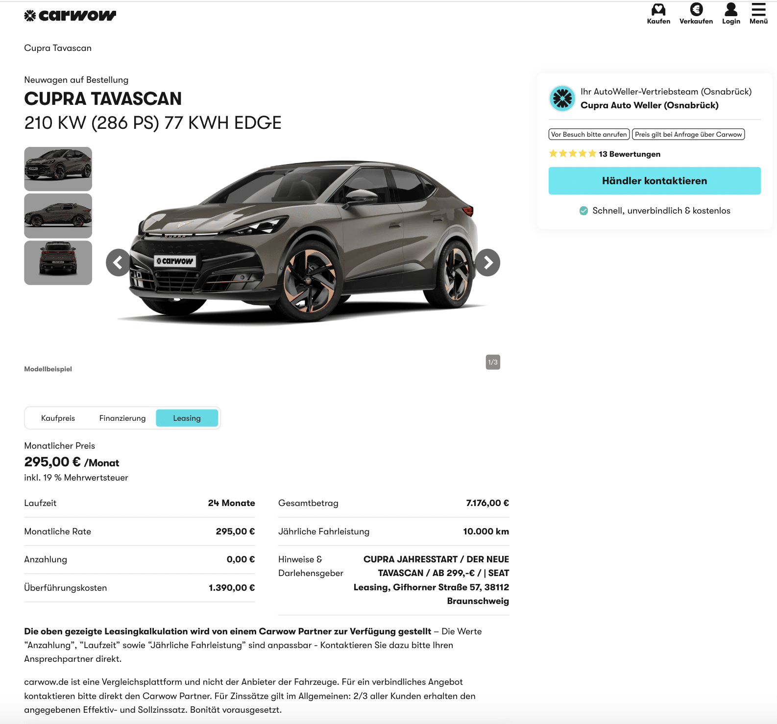Show the next car image arrow
The width and height of the screenshot is (777, 724).
[488, 263]
